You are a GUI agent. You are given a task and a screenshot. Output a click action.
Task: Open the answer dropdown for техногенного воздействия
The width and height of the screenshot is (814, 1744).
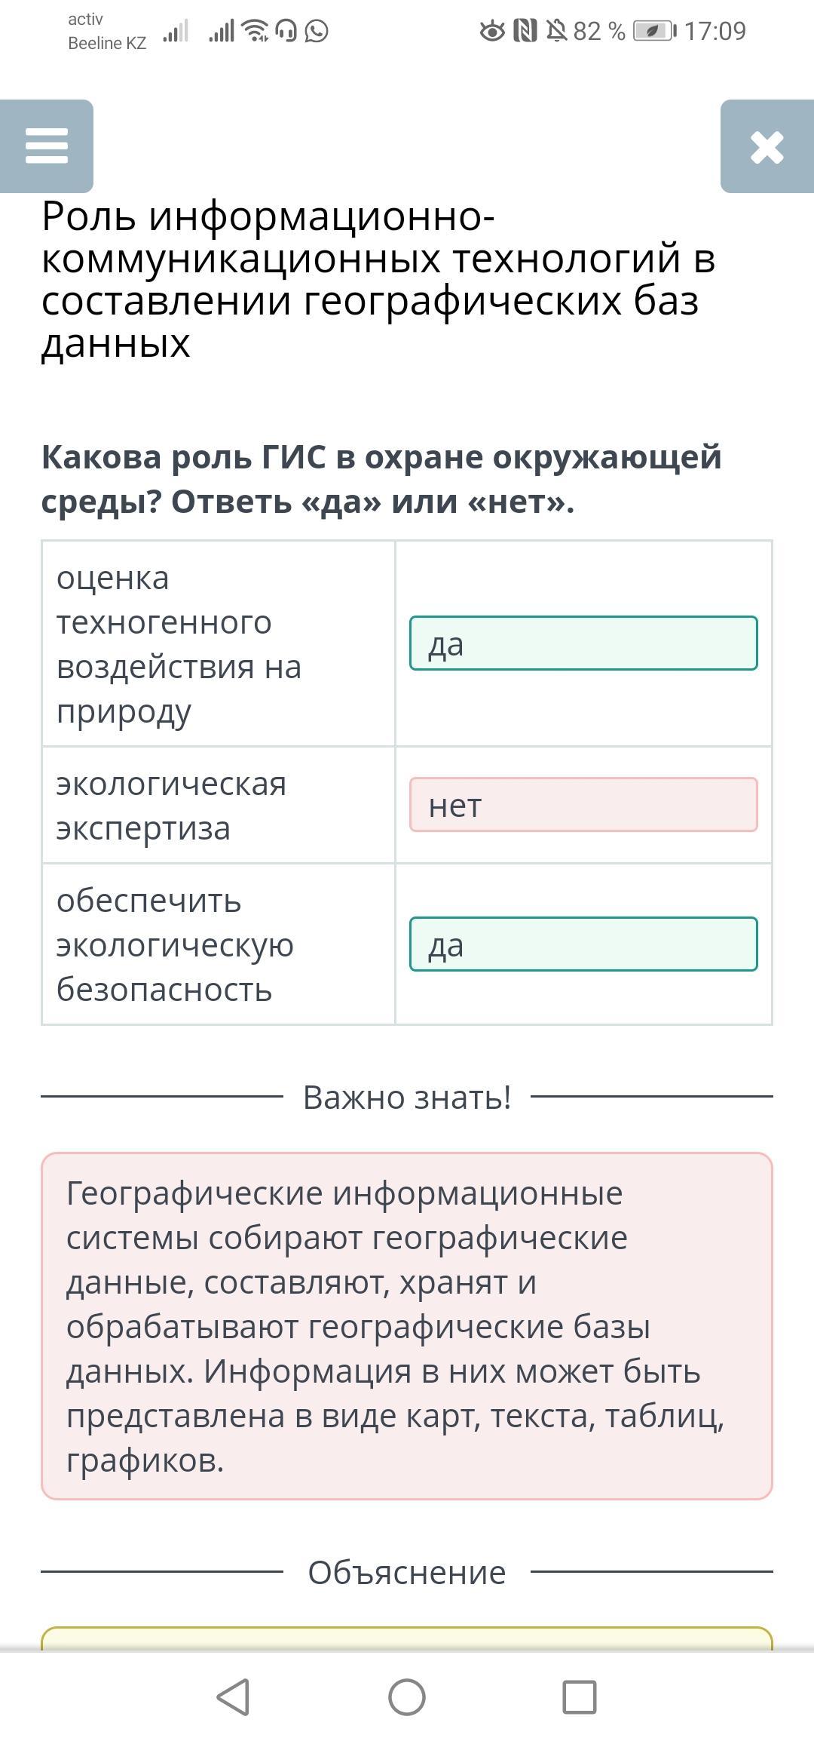[583, 643]
